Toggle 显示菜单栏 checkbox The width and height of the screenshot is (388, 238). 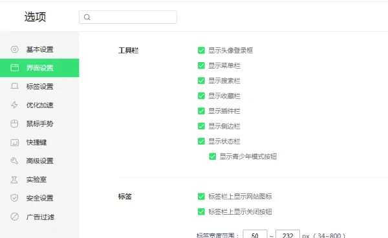coord(201,65)
